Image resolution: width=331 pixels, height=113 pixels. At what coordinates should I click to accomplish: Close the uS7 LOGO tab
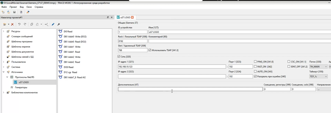pyautogui.click(x=132, y=17)
